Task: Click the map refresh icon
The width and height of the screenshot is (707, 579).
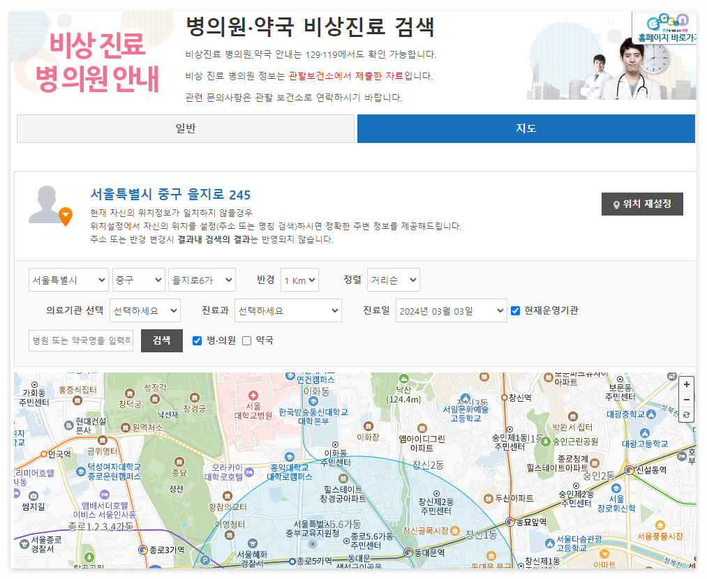Action: pyautogui.click(x=687, y=415)
